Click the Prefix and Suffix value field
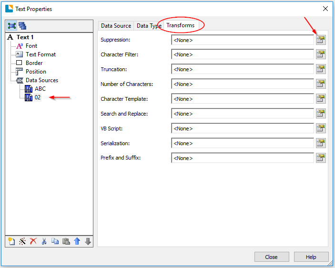This screenshot has height=268, width=335. (243, 158)
